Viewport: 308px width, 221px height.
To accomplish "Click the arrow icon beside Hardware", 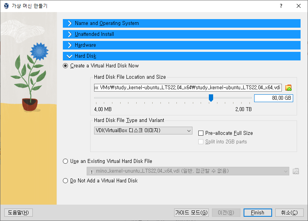I will 69,45.
